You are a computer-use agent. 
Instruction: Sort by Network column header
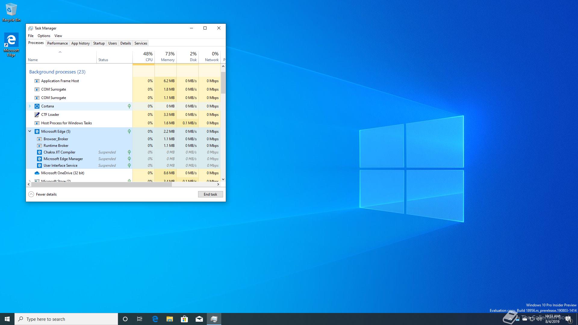click(x=210, y=57)
